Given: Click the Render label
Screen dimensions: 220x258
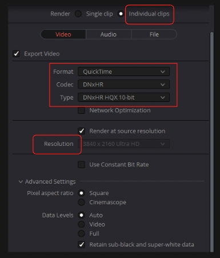Looking at the screenshot, I should tap(60, 14).
